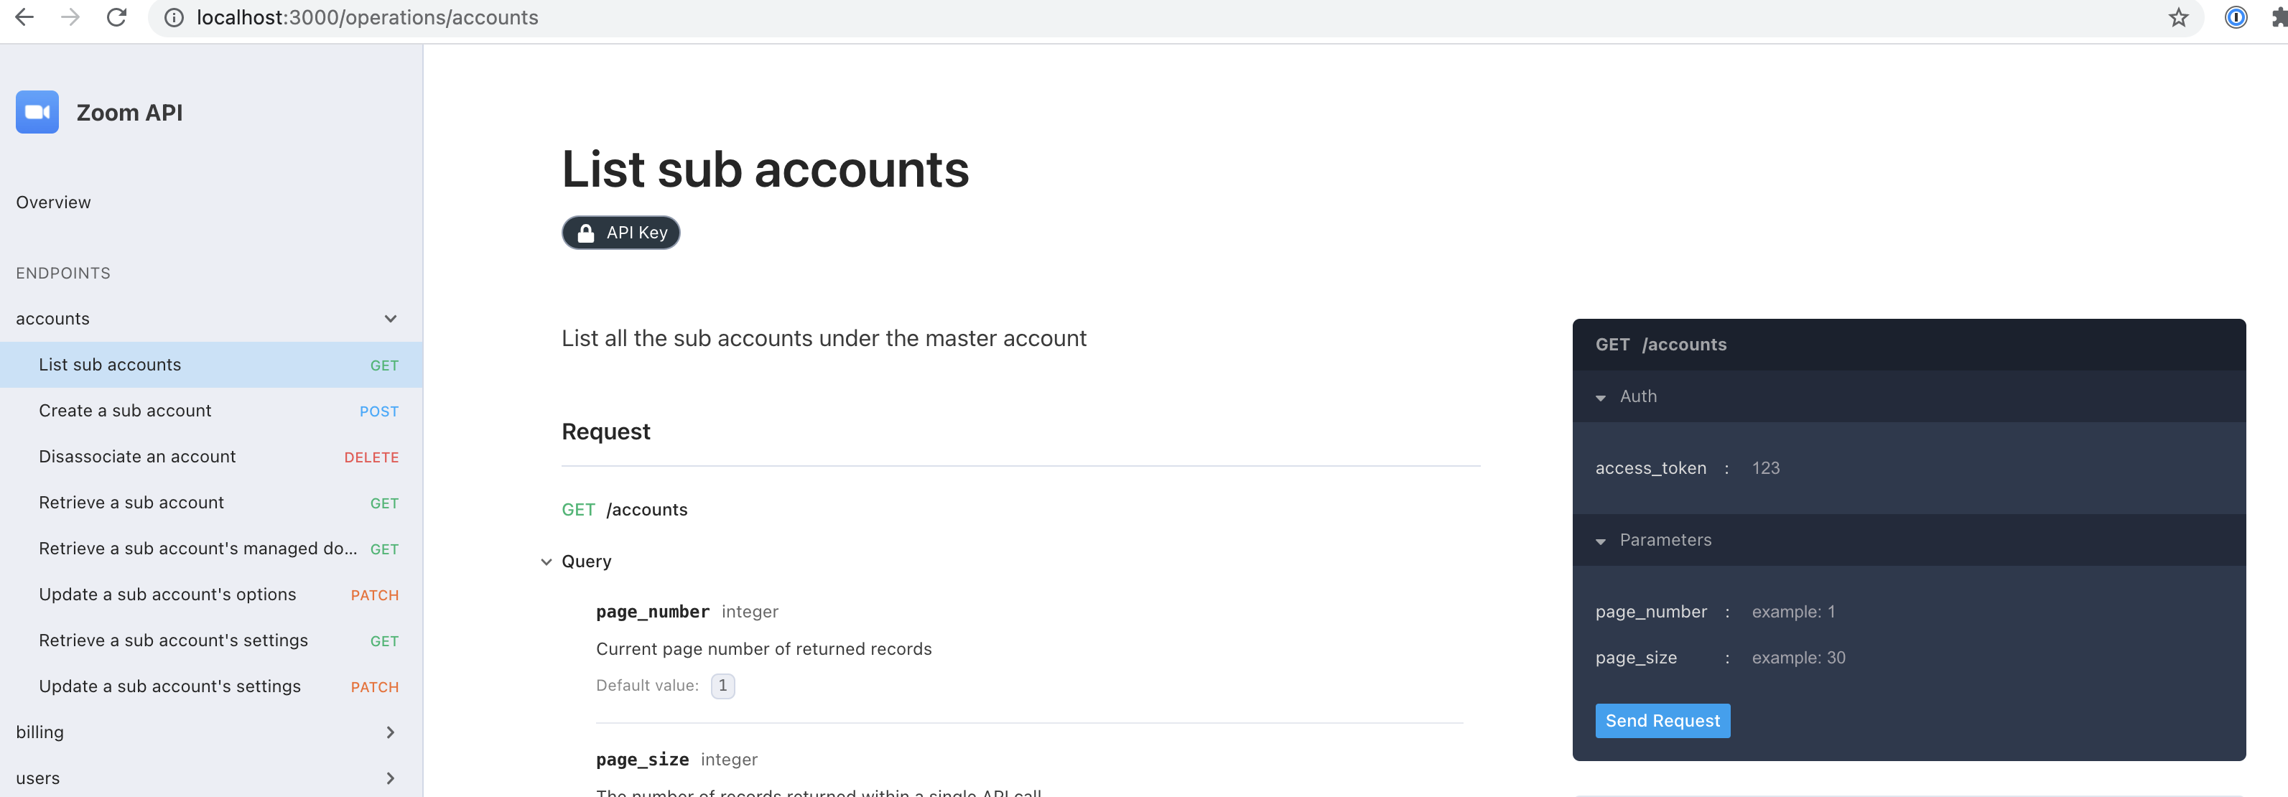
Task: Collapse the Query section under Request
Action: (x=547, y=561)
